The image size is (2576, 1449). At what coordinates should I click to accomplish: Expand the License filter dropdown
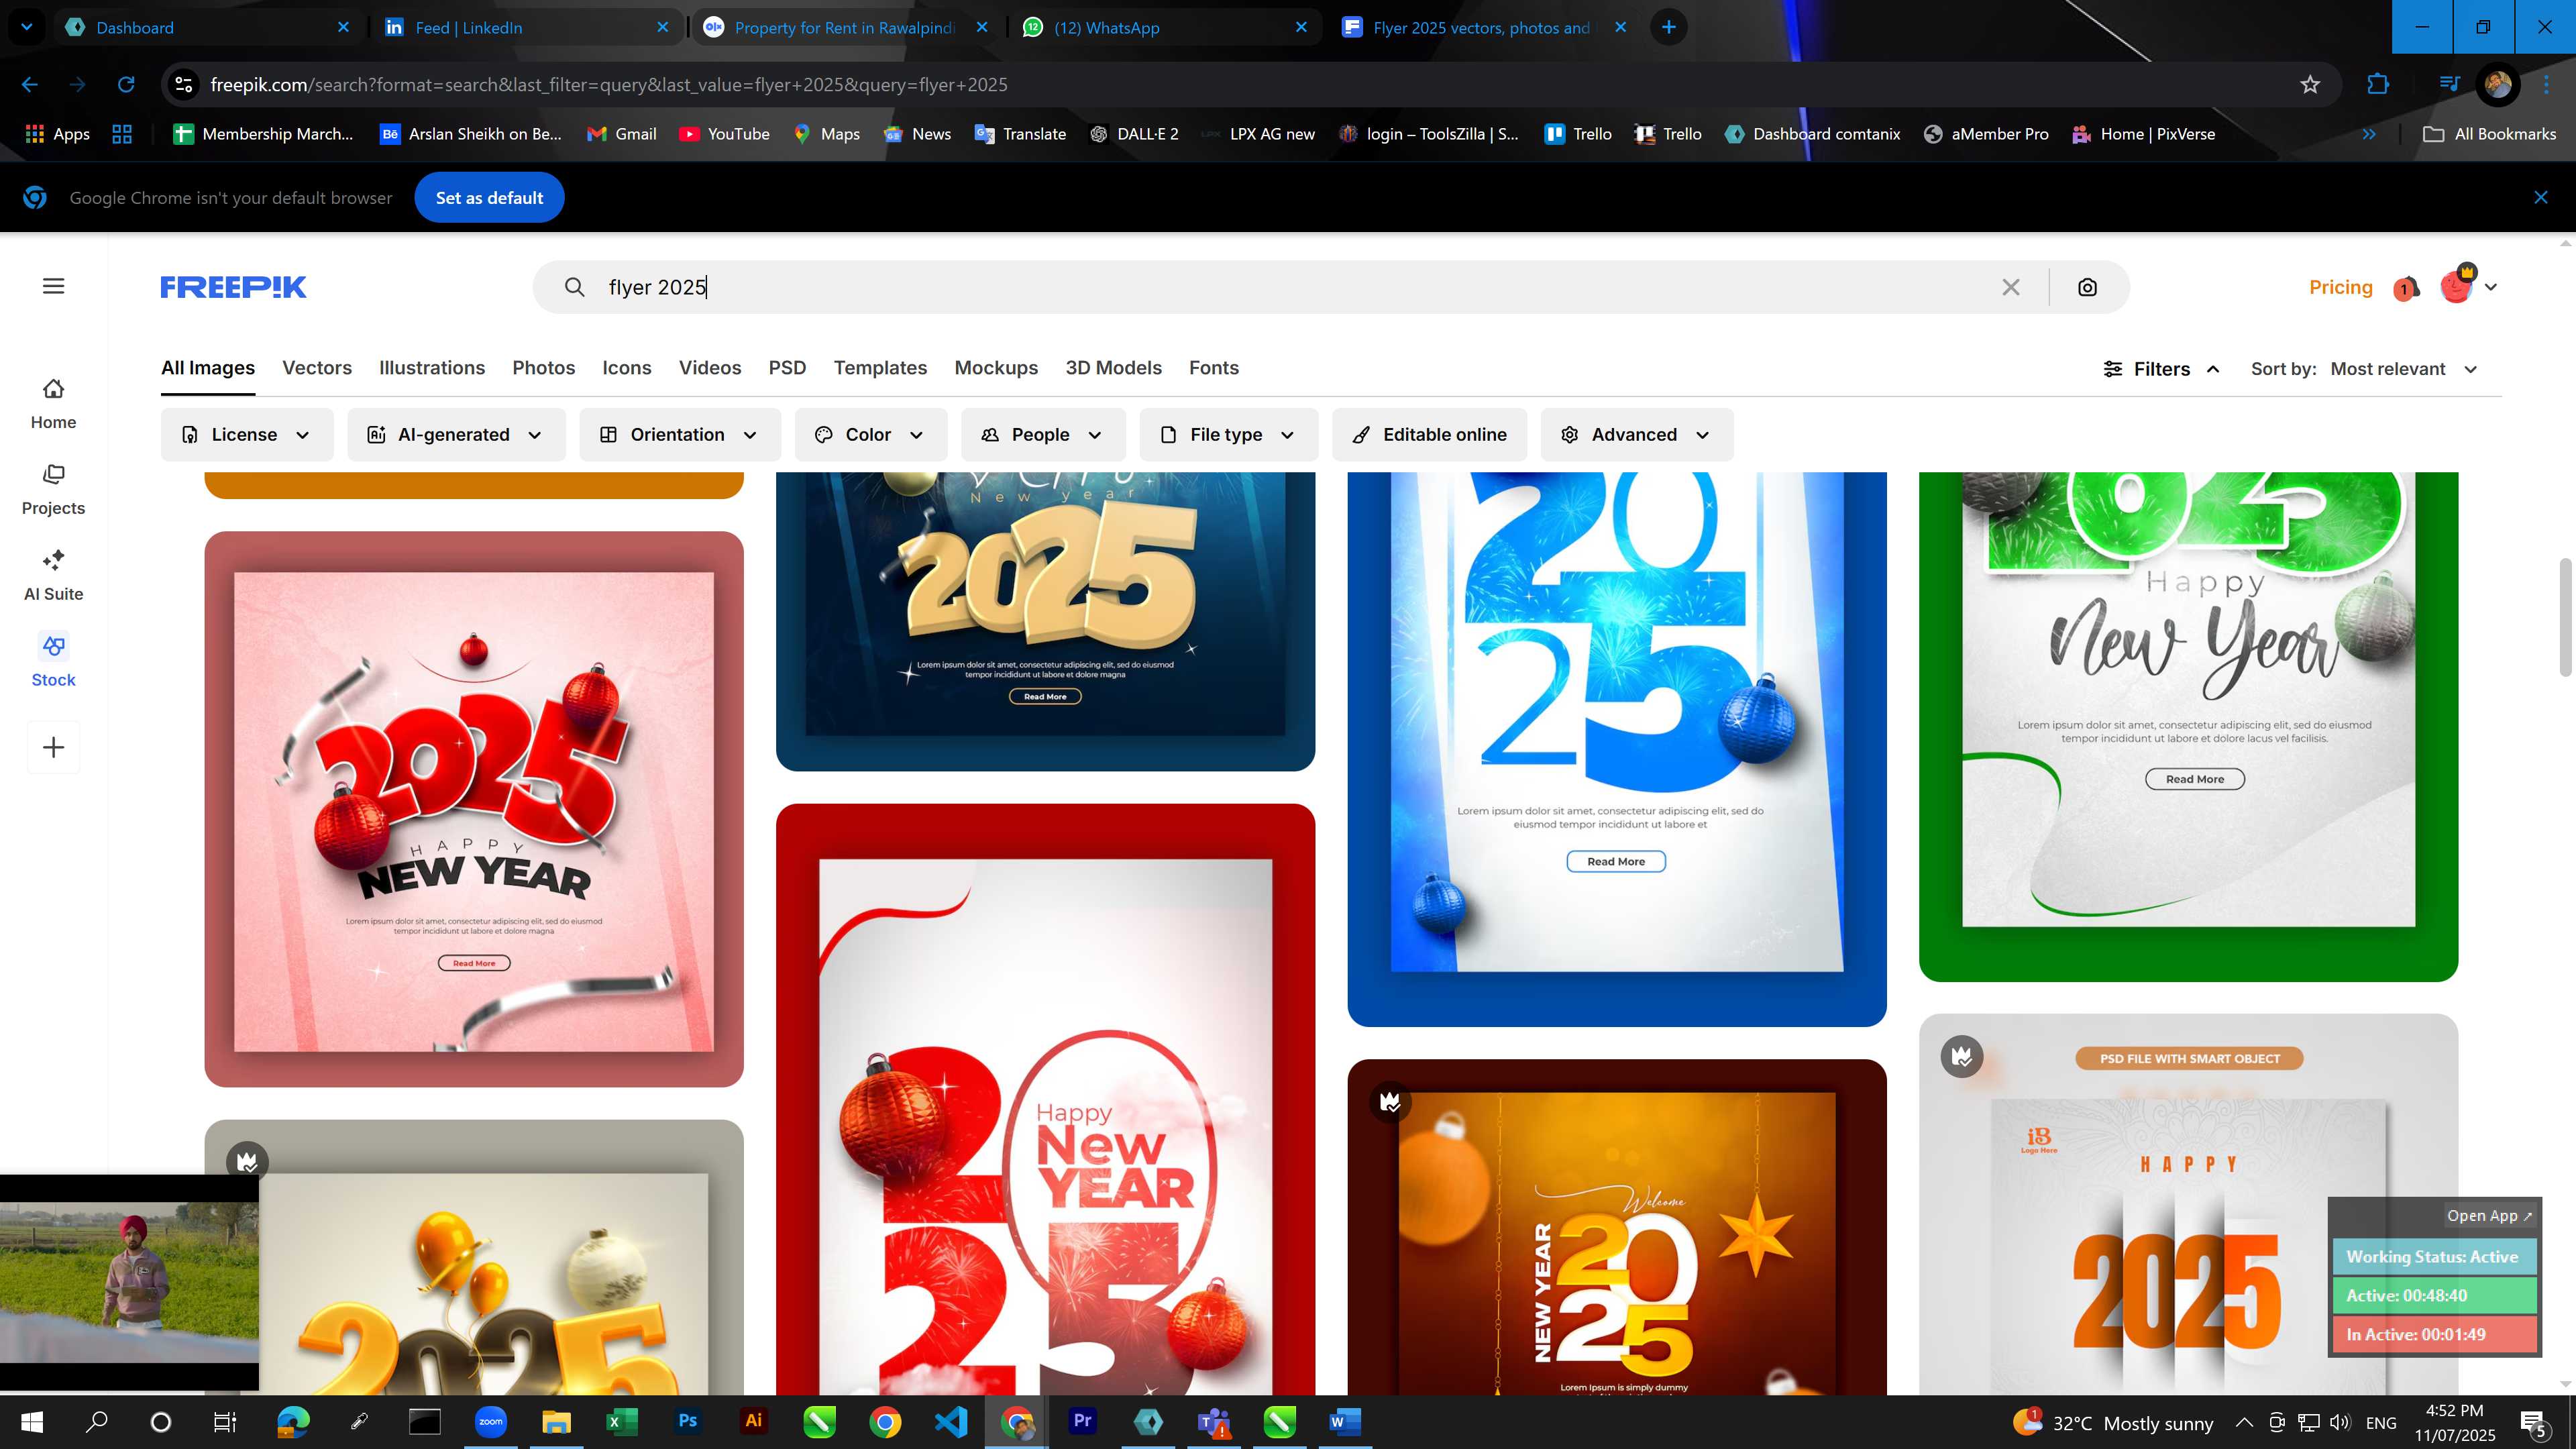[x=247, y=434]
